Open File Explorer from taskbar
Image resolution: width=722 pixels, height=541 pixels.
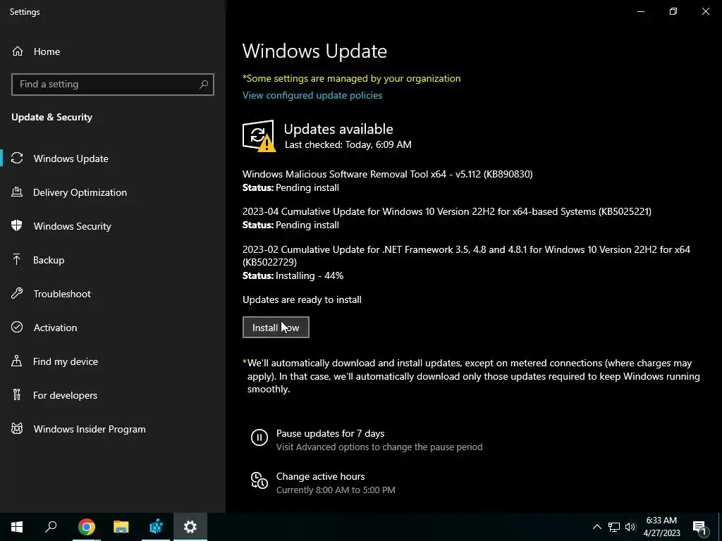[121, 527]
